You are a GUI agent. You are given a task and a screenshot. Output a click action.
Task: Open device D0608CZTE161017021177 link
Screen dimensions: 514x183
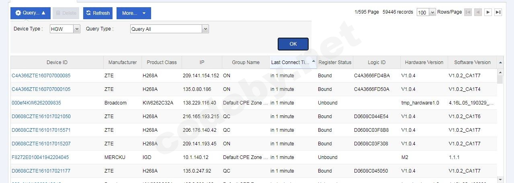click(x=41, y=171)
